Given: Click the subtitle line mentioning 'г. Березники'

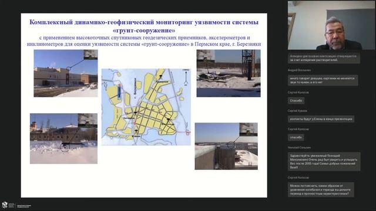Looking at the screenshot, I should 144,44.
